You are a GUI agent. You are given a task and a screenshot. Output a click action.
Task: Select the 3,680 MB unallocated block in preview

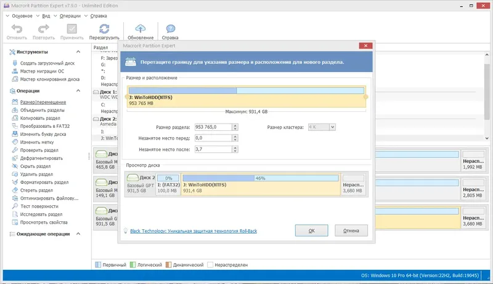(352, 184)
